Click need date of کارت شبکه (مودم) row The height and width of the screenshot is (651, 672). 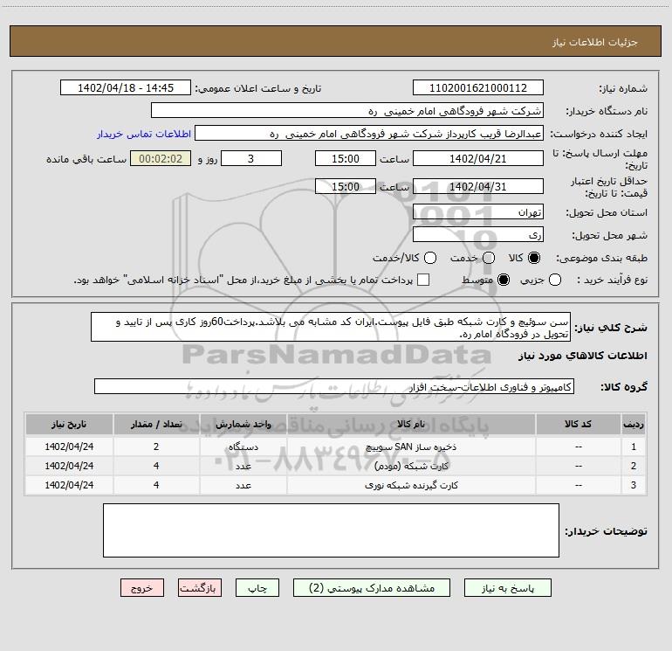click(69, 466)
